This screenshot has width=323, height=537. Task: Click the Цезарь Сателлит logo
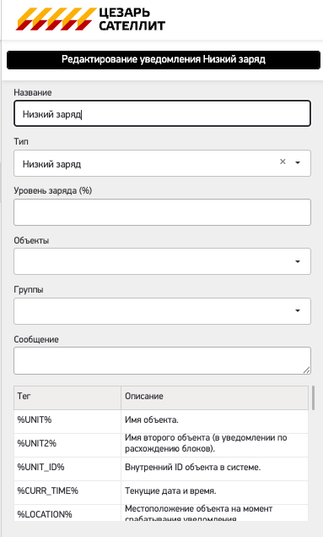click(90, 19)
